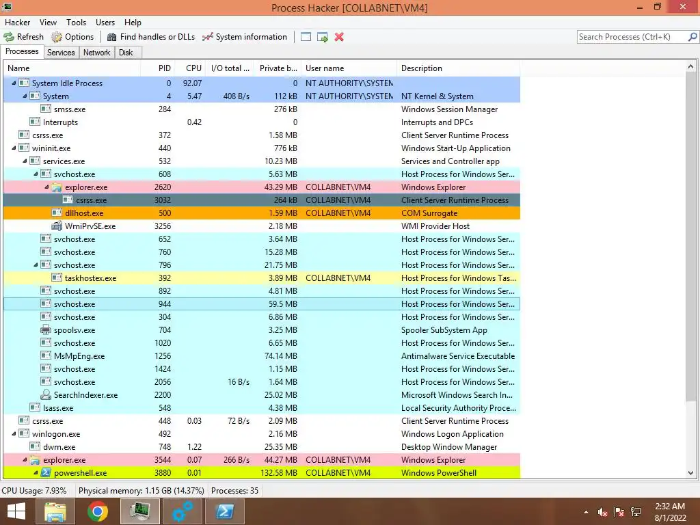Open the Users menu
The image size is (700, 525).
click(x=105, y=23)
